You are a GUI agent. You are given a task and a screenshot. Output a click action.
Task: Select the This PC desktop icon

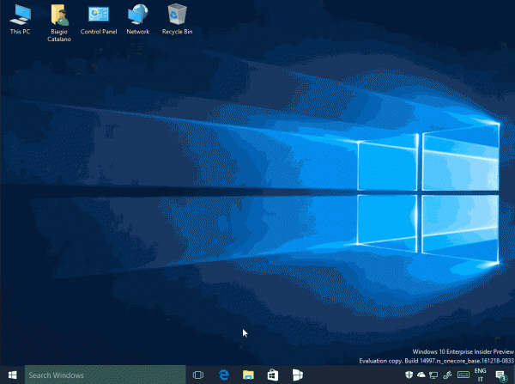[20, 19]
